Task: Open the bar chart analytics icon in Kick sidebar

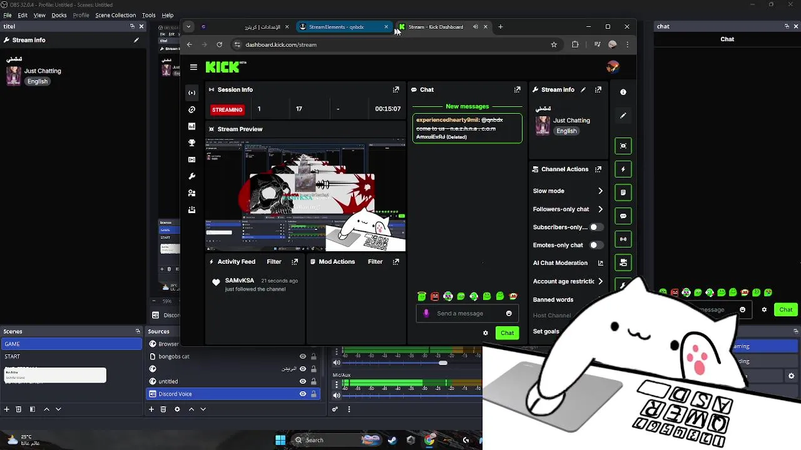Action: point(192,126)
